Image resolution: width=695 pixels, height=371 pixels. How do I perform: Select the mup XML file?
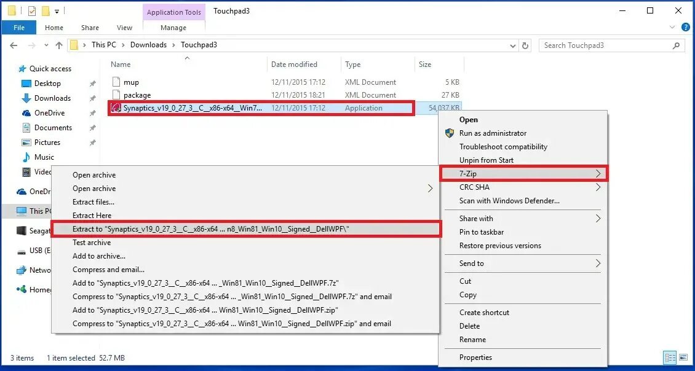[131, 82]
